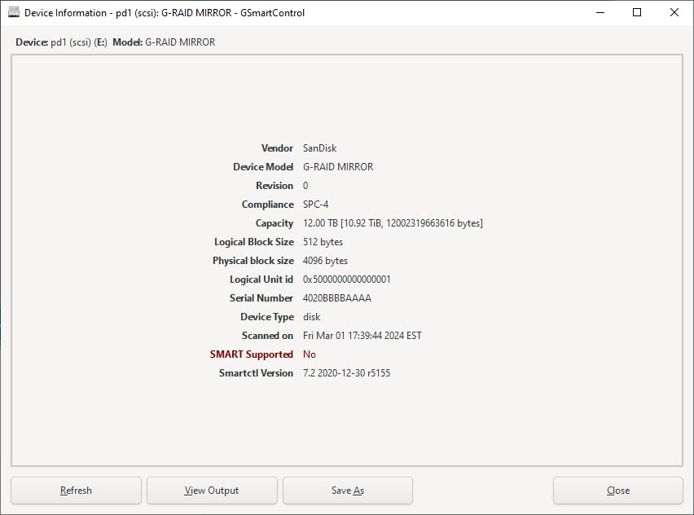The image size is (694, 515).
Task: Click the Revision value 0
Action: pos(305,186)
